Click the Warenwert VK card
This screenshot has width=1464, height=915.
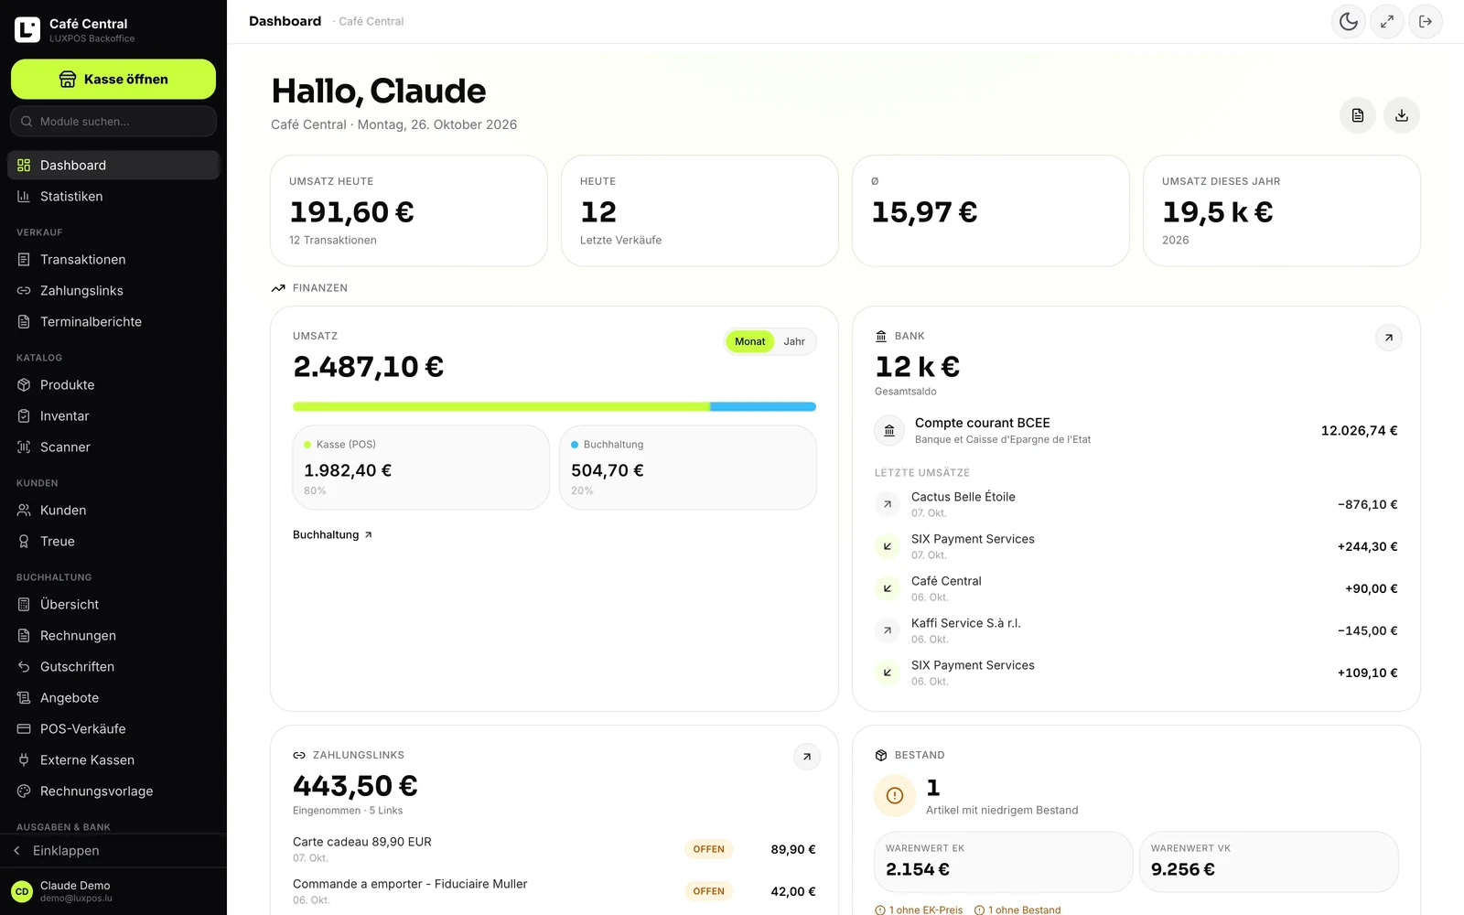1269,862
